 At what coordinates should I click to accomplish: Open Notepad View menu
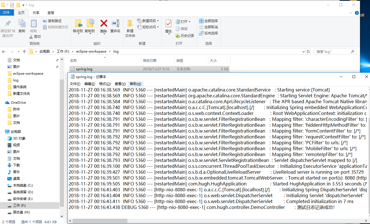pyautogui.click(x=120, y=84)
